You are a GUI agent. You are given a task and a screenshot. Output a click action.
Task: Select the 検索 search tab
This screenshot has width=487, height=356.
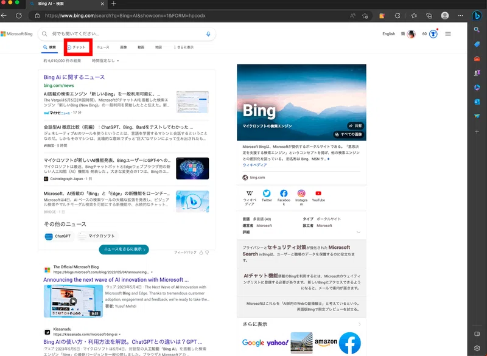(x=50, y=47)
